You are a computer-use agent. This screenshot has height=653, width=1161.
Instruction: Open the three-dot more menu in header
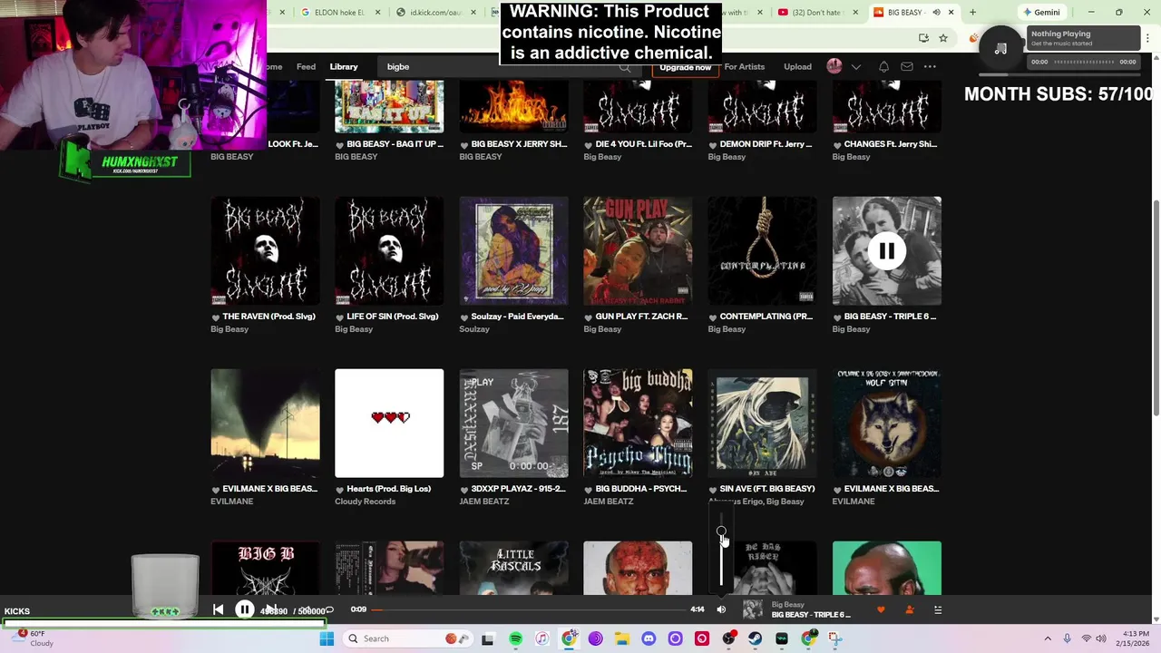tap(930, 66)
